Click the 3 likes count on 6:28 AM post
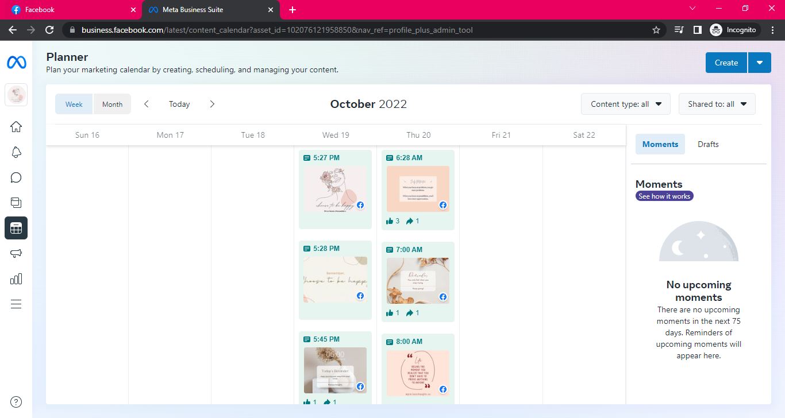 [393, 221]
